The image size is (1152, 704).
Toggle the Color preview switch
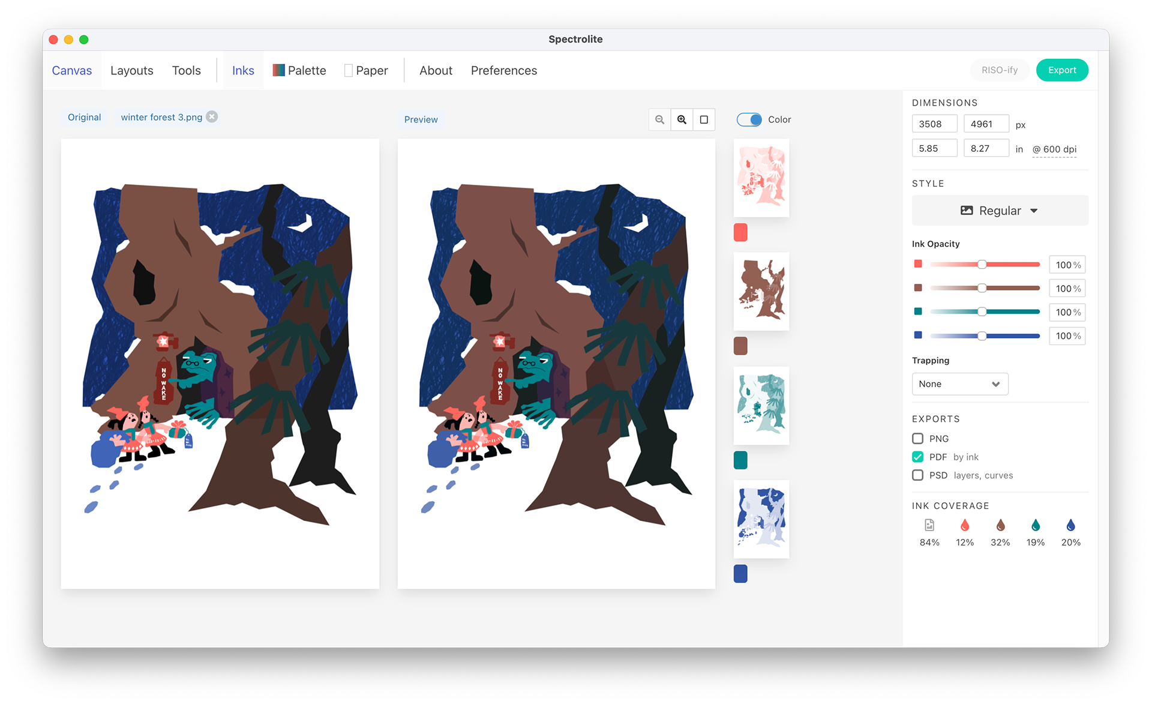coord(749,119)
